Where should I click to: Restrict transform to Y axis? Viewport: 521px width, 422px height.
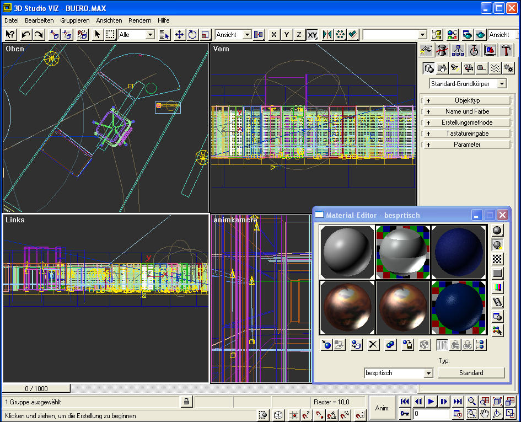coord(287,35)
